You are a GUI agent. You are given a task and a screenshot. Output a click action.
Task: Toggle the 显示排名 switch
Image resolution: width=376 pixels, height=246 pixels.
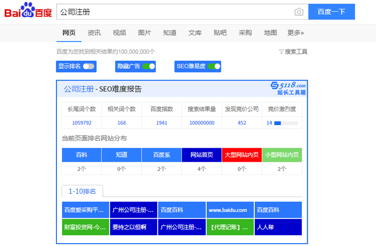pyautogui.click(x=88, y=66)
